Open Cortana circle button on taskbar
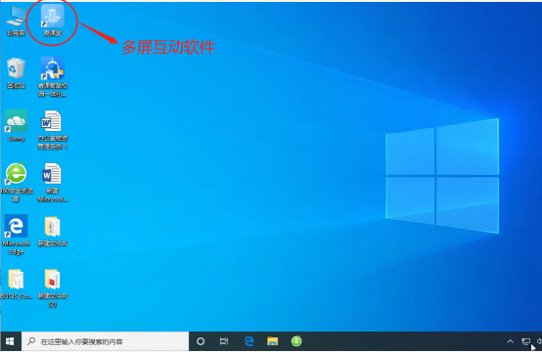This screenshot has width=542, height=352. 201,341
